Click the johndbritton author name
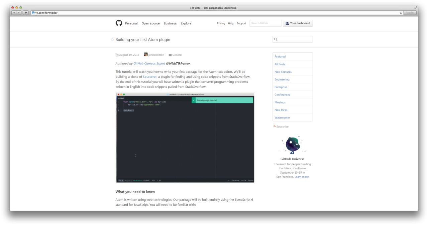The image size is (428, 225). [156, 55]
